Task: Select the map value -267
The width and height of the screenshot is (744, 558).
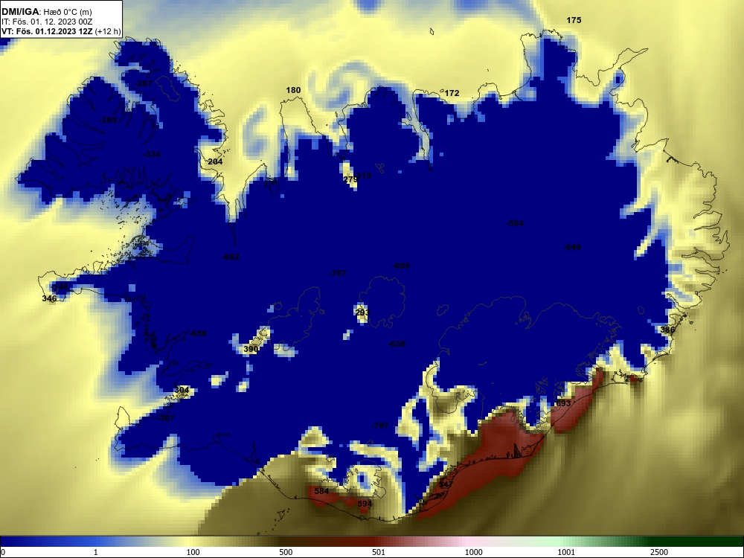Action: [x=144, y=83]
